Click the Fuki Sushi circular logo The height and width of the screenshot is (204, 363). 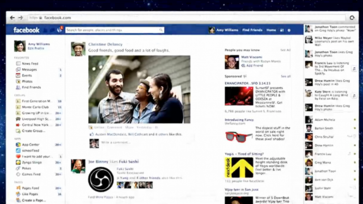pyautogui.click(x=101, y=179)
